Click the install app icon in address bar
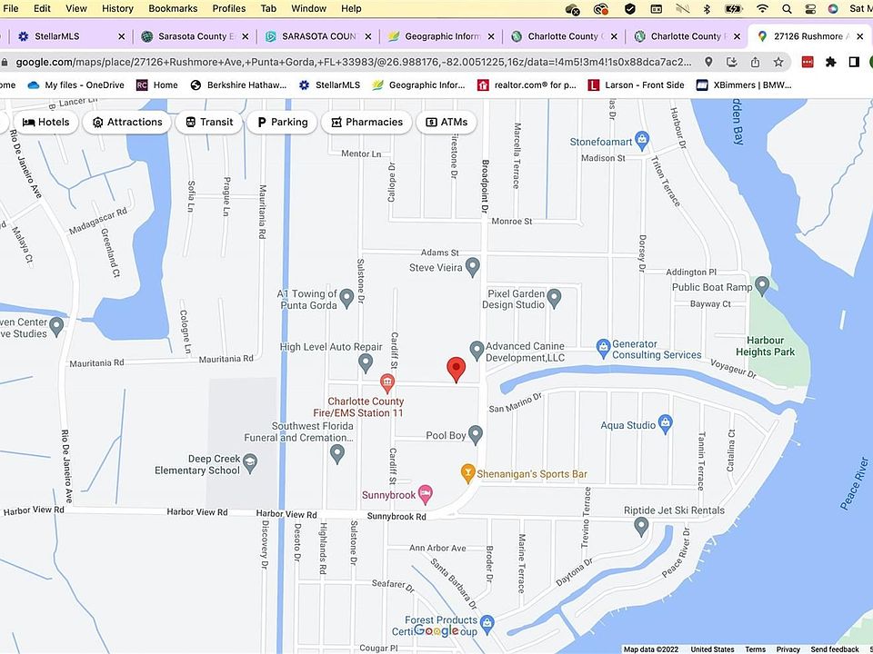873x654 pixels. [x=731, y=62]
